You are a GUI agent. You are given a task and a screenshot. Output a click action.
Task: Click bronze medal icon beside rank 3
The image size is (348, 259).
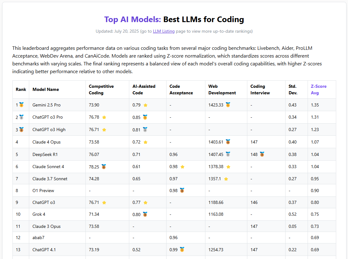(x=21, y=129)
